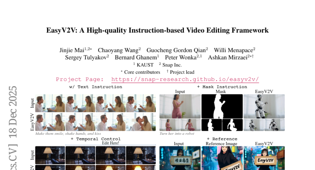The image size is (315, 170).
Task: Click the first lamp input frame under Temporal Control
Action: [50, 155]
